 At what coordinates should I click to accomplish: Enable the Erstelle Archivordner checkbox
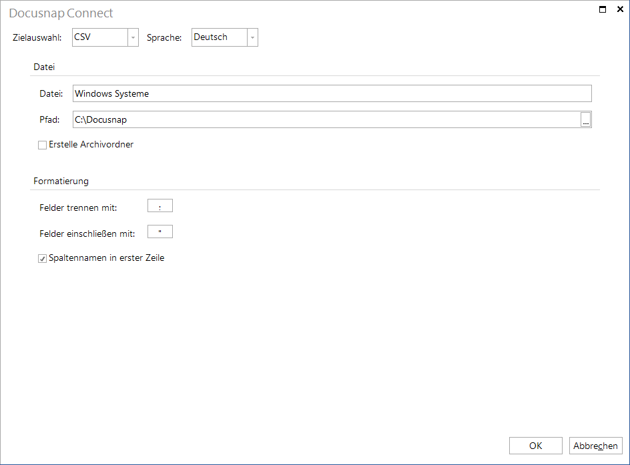pyautogui.click(x=42, y=145)
